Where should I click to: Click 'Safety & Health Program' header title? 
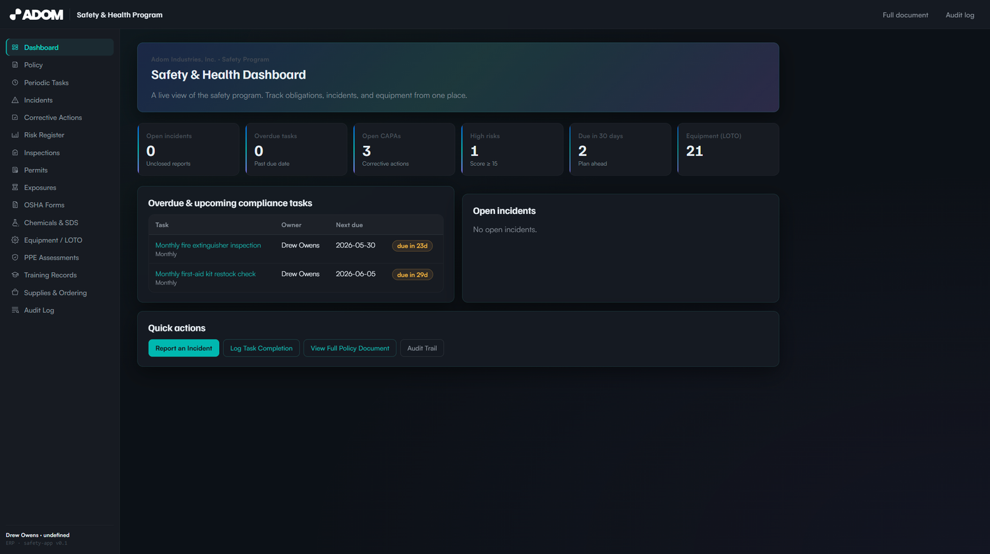119,15
